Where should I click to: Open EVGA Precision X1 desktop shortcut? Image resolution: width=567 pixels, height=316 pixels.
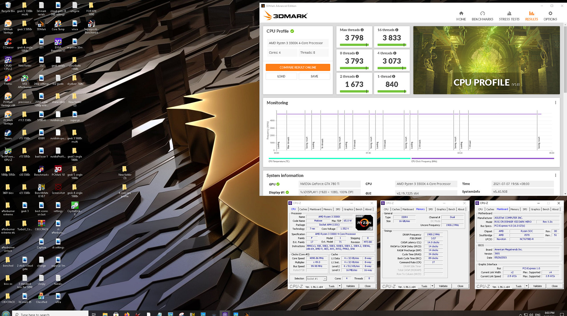(58, 45)
